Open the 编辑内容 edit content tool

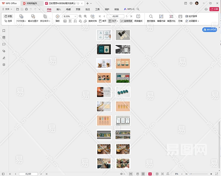161,17
